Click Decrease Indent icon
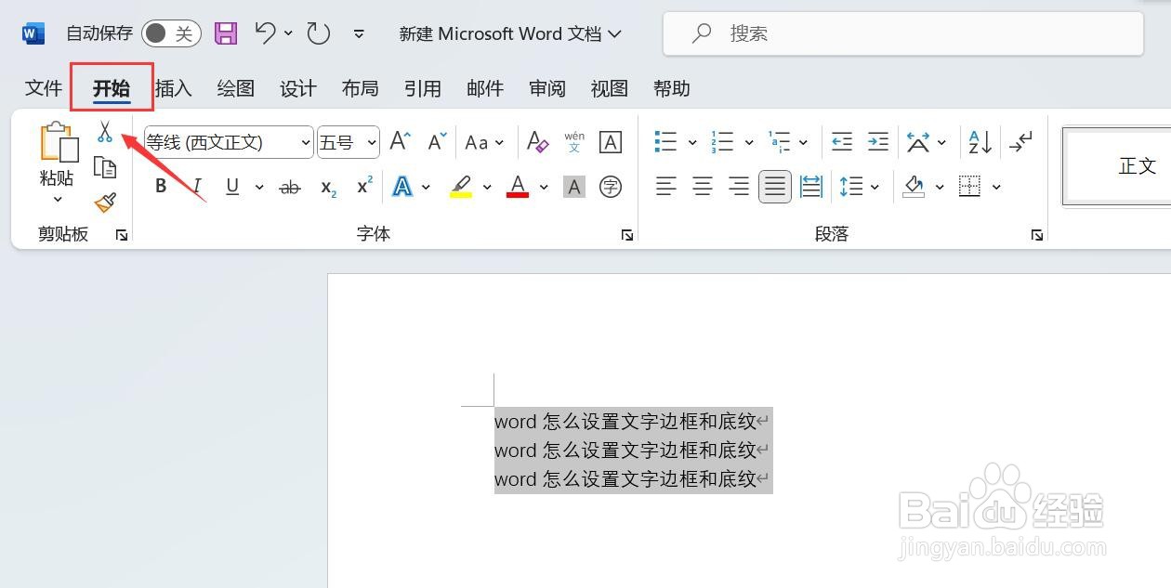 tap(841, 141)
